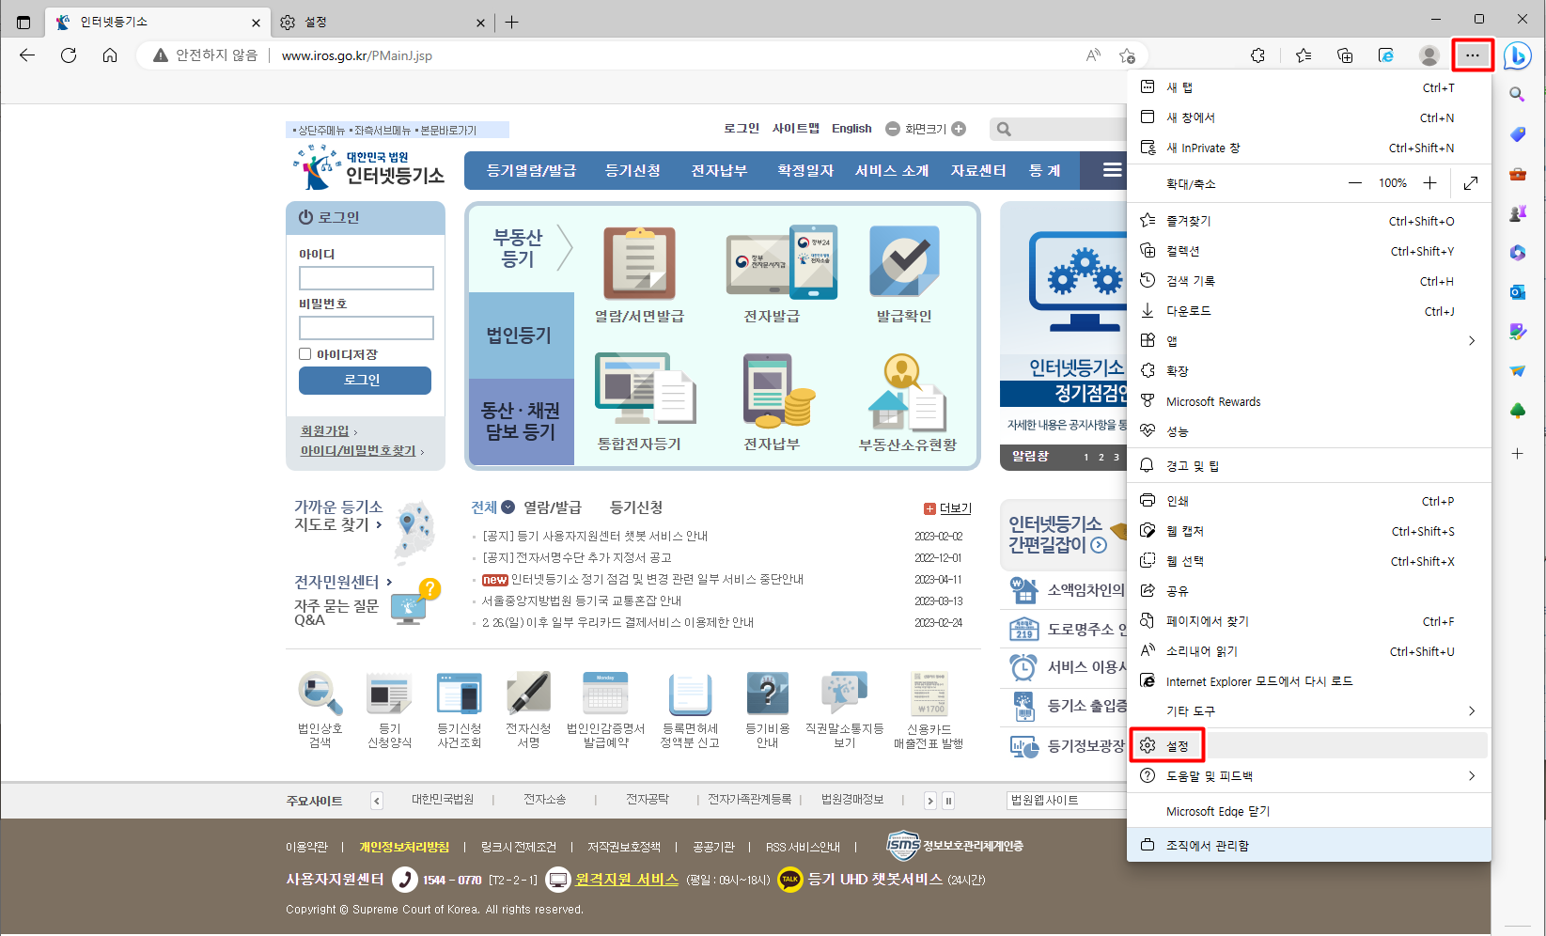Open the 부동산소유현황 house icon
1546x936 pixels.
pos(907,392)
